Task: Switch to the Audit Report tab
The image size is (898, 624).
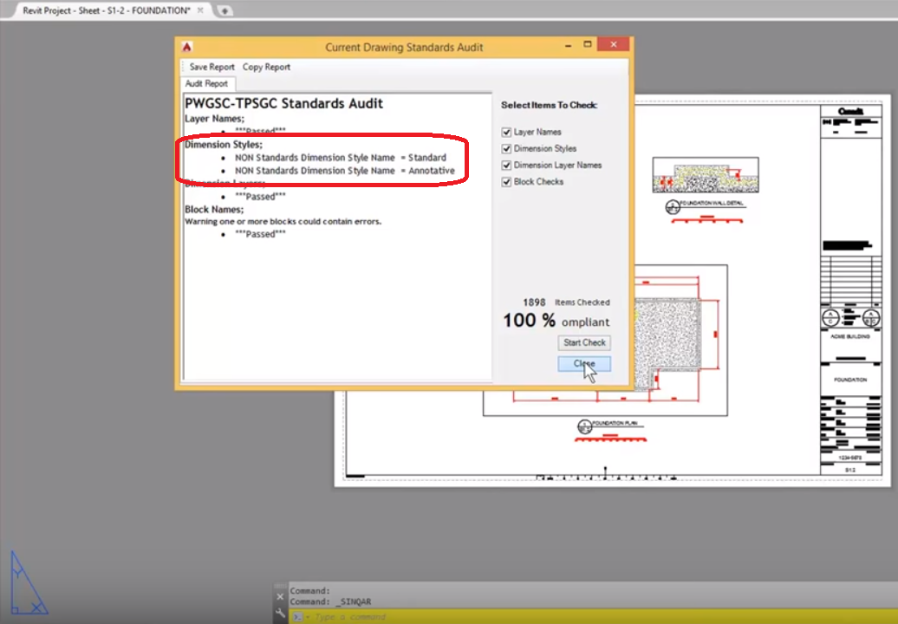Action: [206, 83]
